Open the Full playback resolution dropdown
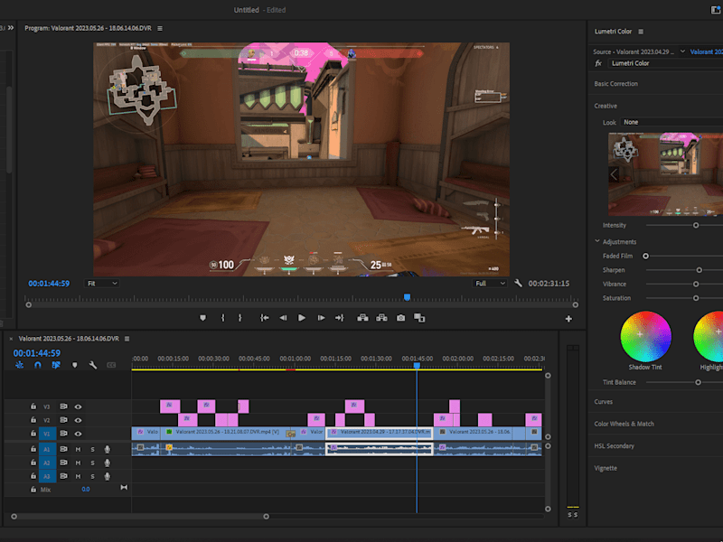 click(x=490, y=284)
